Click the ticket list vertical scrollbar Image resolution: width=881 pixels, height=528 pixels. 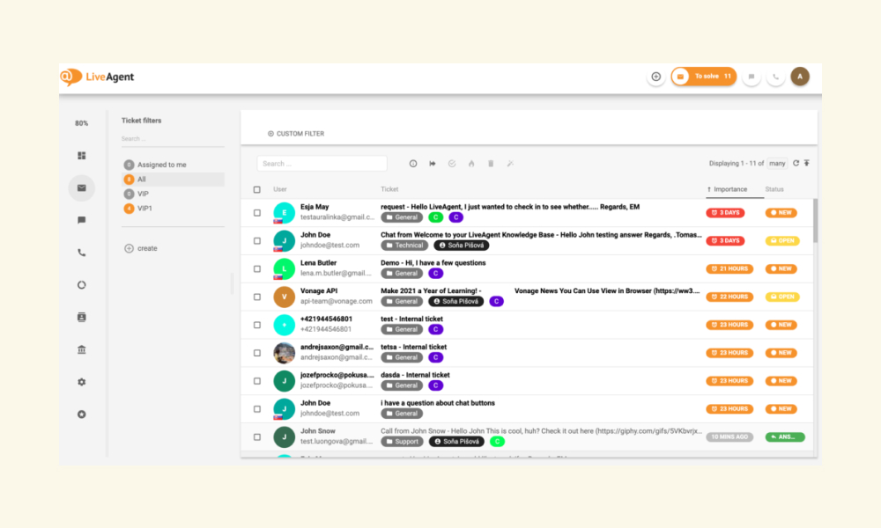[x=815, y=221]
